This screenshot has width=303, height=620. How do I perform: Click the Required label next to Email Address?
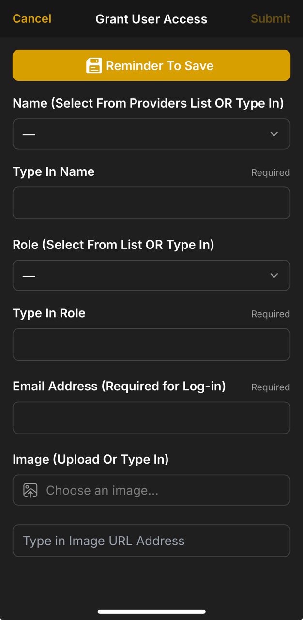[270, 387]
